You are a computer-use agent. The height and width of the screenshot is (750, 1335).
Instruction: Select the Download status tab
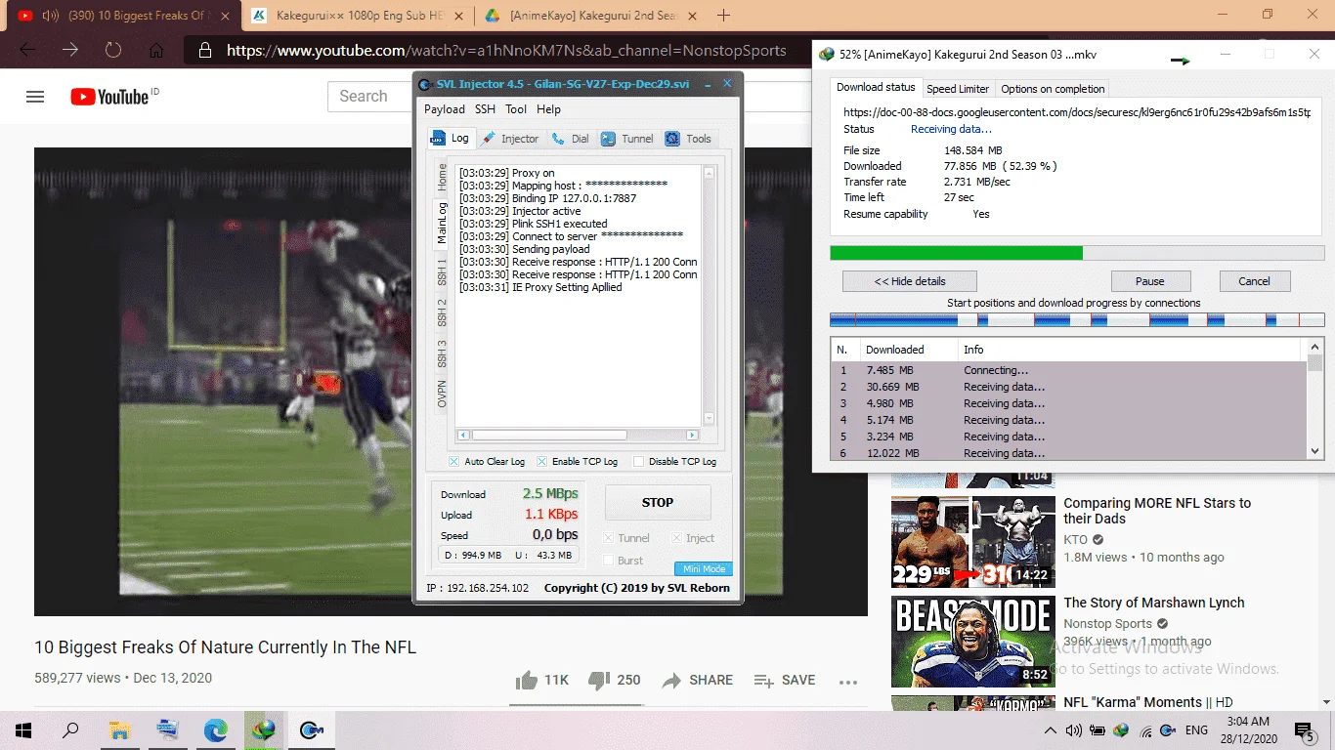pos(876,88)
